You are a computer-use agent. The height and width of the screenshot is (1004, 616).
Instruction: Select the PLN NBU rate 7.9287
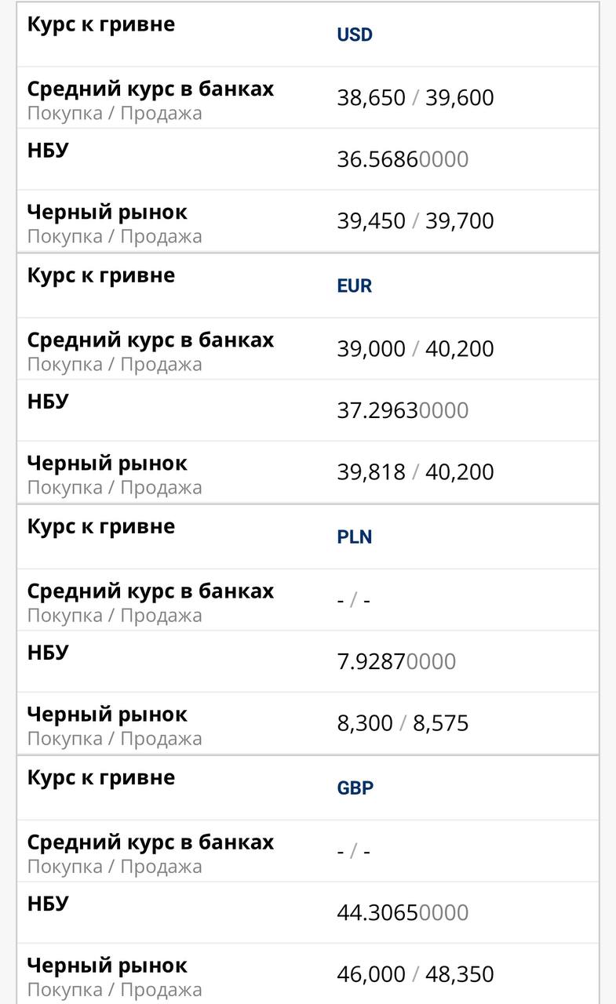point(396,661)
